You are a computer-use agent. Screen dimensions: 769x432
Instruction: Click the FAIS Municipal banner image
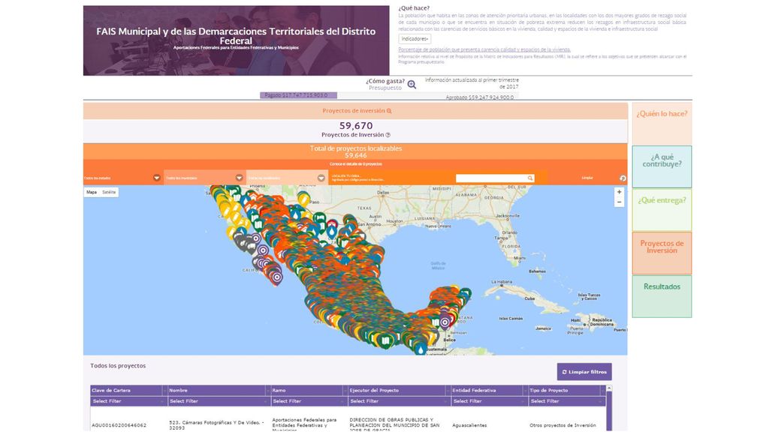coord(237,40)
